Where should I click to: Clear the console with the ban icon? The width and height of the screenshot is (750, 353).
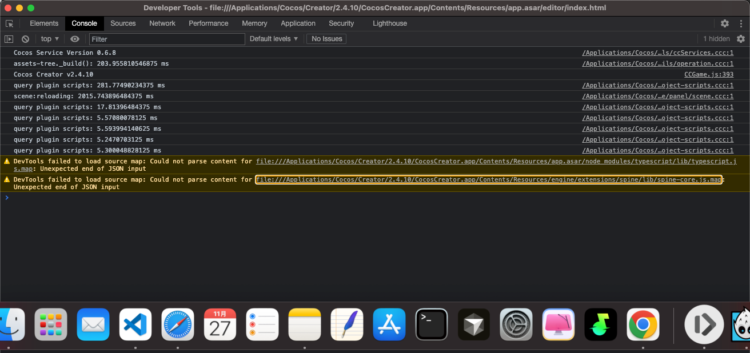coord(25,39)
